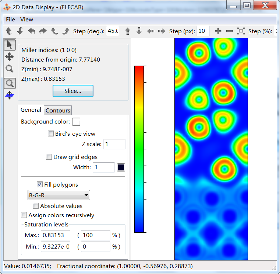
Task: Click the rotate counterclockwise icon
Action: tap(54, 31)
